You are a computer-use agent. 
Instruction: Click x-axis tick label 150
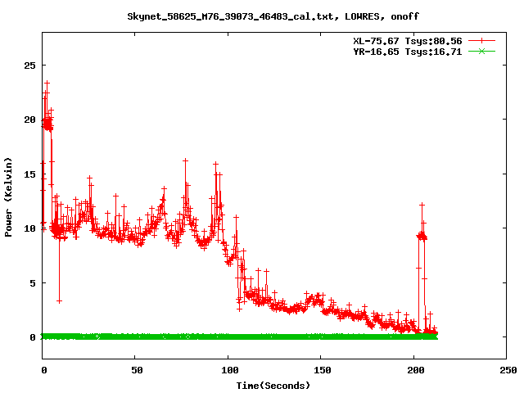point(322,370)
